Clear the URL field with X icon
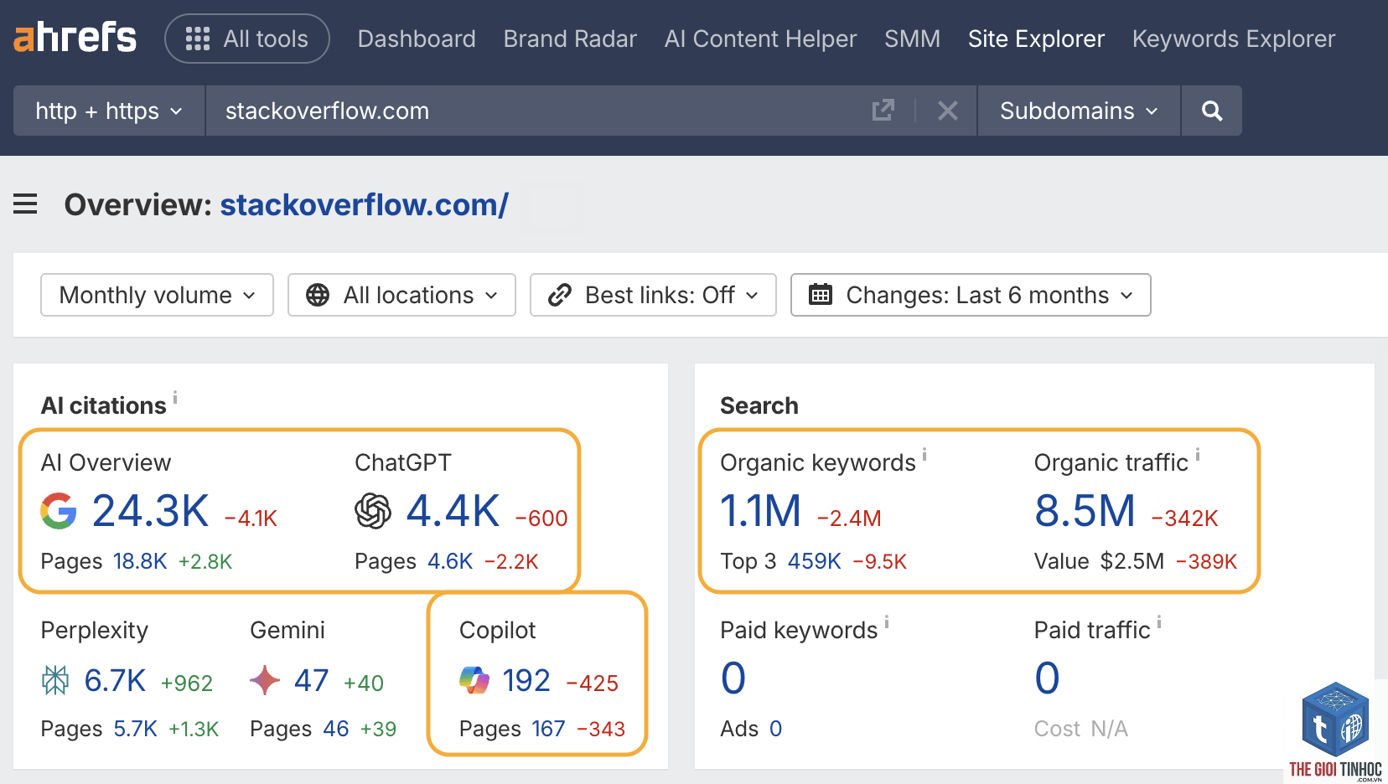The image size is (1388, 784). click(x=948, y=111)
